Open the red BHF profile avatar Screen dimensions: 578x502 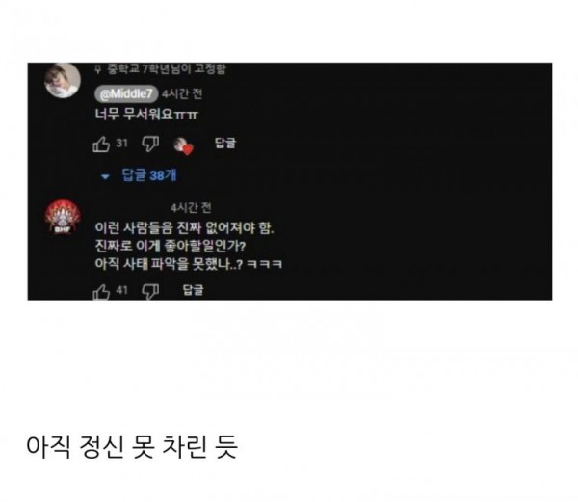click(x=63, y=217)
